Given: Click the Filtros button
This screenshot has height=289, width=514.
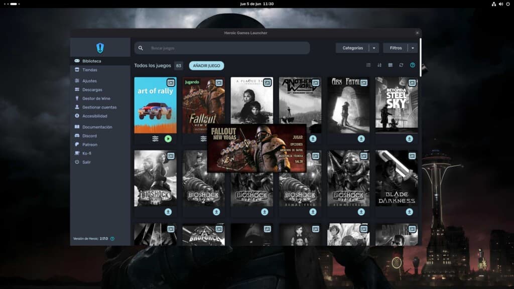Looking at the screenshot, I should (x=396, y=48).
